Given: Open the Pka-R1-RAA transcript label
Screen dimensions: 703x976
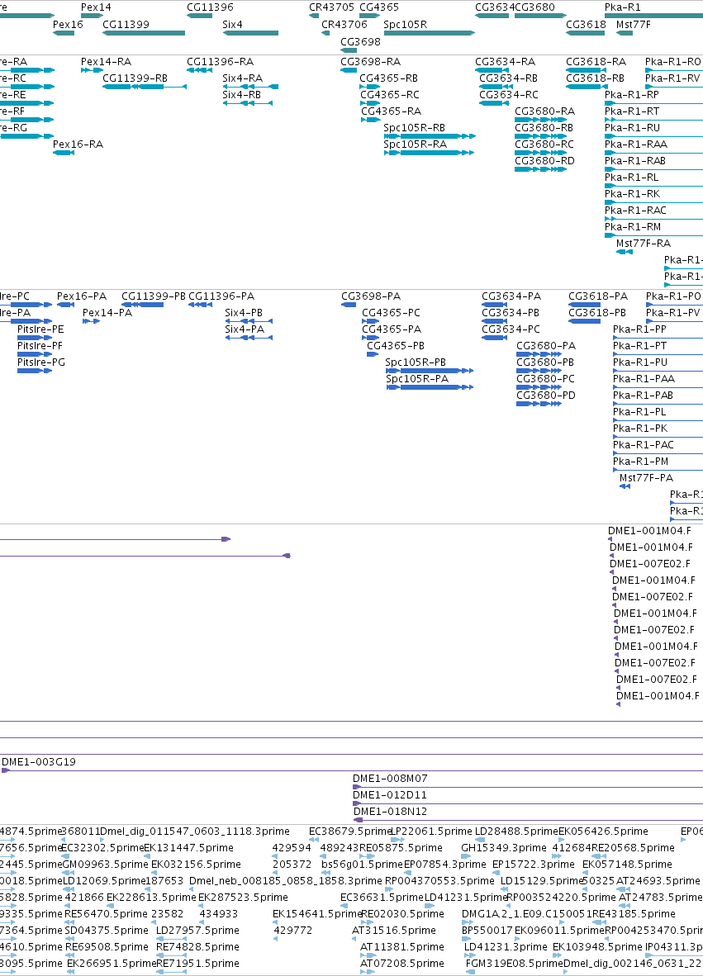Looking at the screenshot, I should tap(636, 145).
